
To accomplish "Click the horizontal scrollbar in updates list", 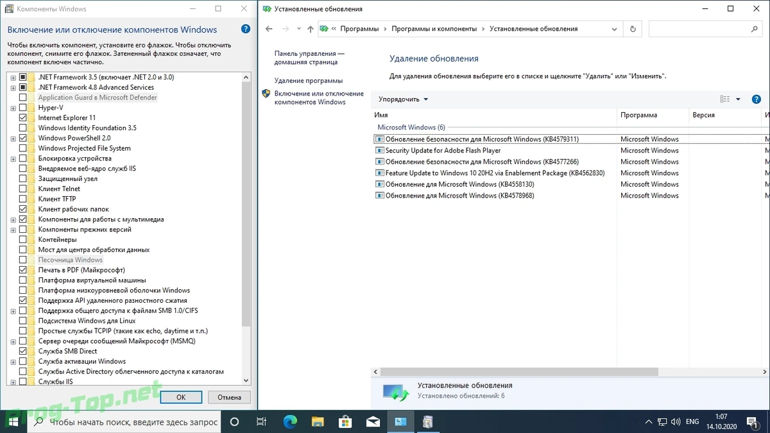I will (x=520, y=372).
